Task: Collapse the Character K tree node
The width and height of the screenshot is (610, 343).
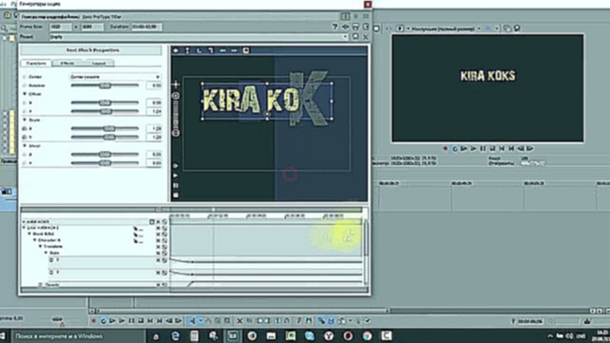Action: (x=34, y=240)
